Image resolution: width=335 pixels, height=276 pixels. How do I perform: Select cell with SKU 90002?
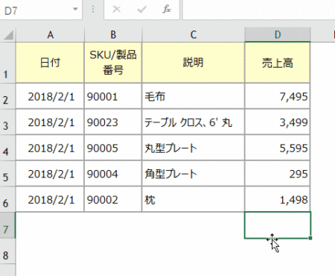113,199
